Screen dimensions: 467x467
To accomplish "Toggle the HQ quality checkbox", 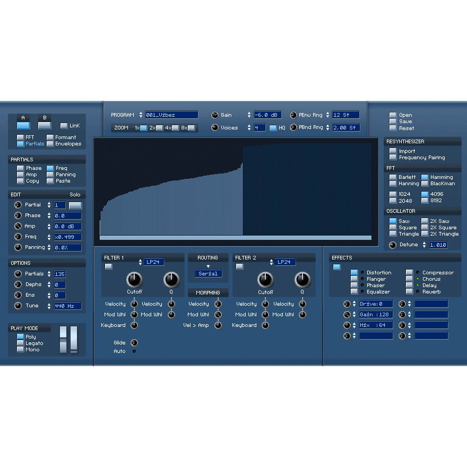I will point(273,128).
